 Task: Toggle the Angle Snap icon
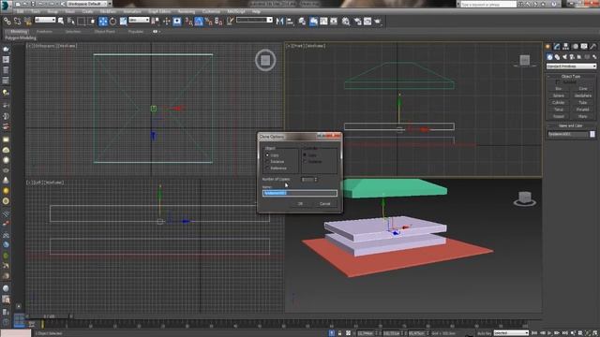coord(199,22)
